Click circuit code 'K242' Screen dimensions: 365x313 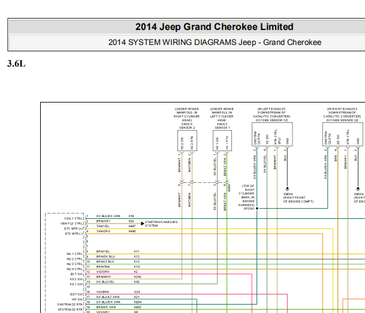[138, 276]
